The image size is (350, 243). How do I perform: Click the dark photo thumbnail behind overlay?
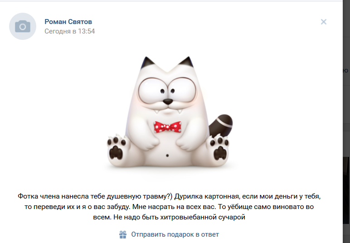pyautogui.click(x=346, y=190)
